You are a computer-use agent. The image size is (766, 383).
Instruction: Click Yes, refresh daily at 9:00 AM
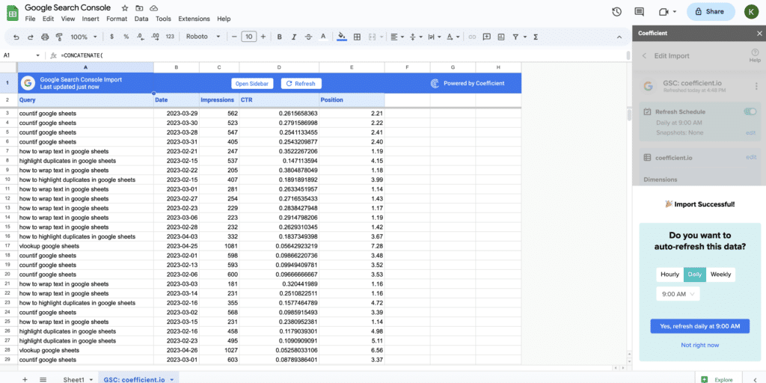tap(699, 326)
